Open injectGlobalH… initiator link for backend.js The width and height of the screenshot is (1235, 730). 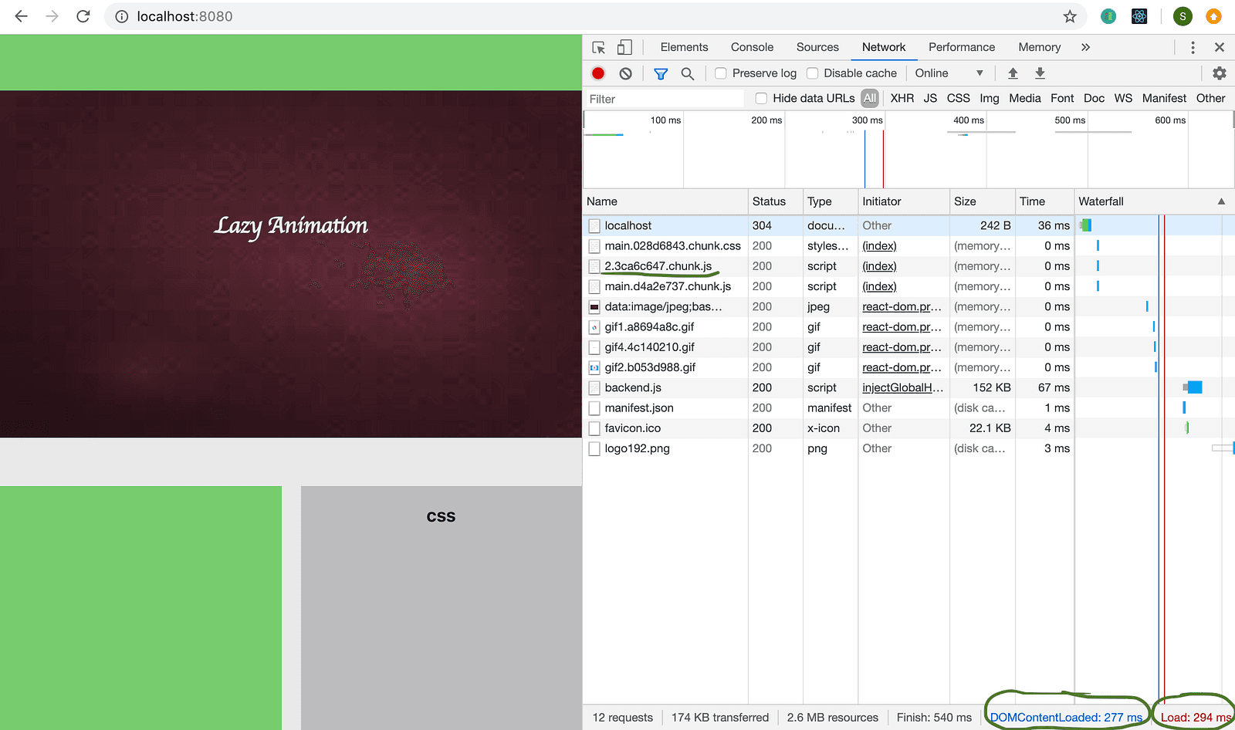902,387
